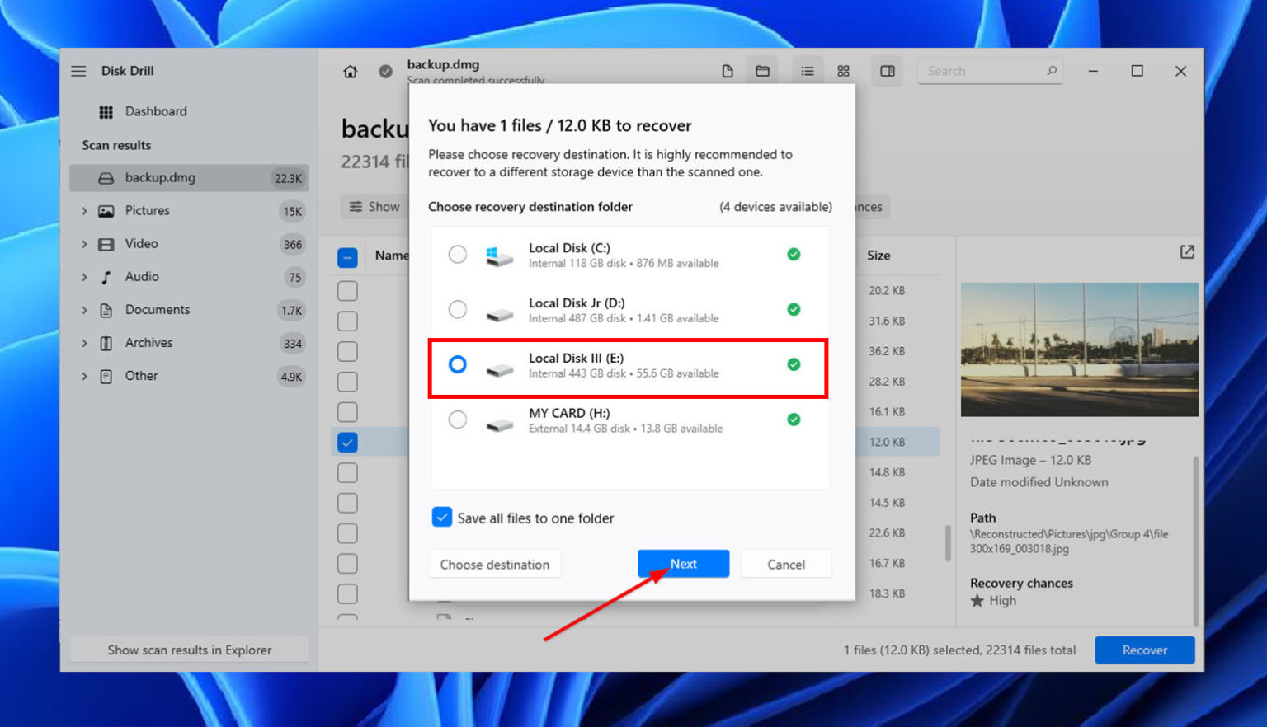The height and width of the screenshot is (727, 1267).
Task: Expand the Documents scan results section
Action: 85,310
